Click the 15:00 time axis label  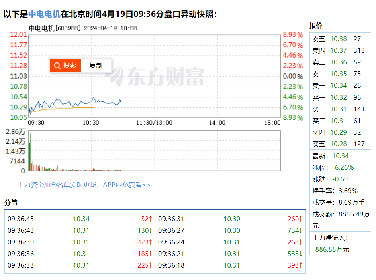272,123
